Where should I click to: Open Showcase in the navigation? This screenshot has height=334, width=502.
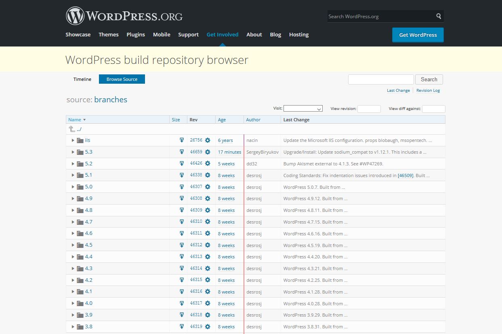[x=78, y=35]
